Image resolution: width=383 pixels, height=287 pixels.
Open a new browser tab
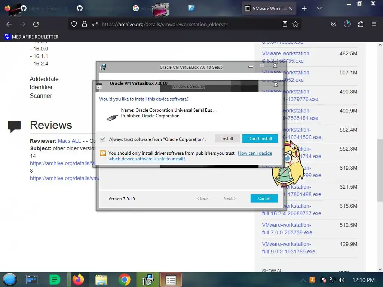pos(304,9)
